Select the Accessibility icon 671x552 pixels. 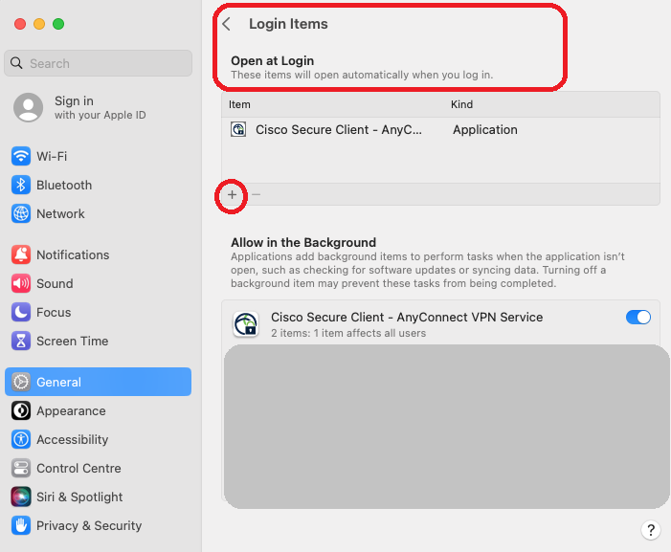tap(20, 439)
